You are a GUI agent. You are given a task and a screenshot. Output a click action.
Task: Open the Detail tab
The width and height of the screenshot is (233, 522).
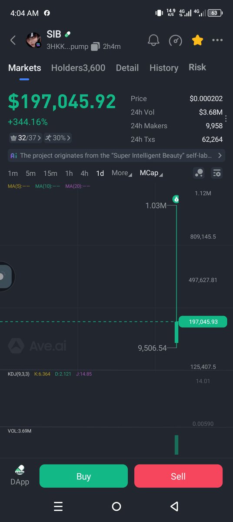coord(127,68)
